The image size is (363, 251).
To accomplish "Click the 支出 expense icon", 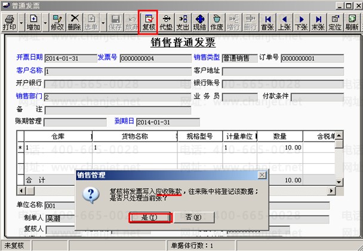I will click(183, 23).
